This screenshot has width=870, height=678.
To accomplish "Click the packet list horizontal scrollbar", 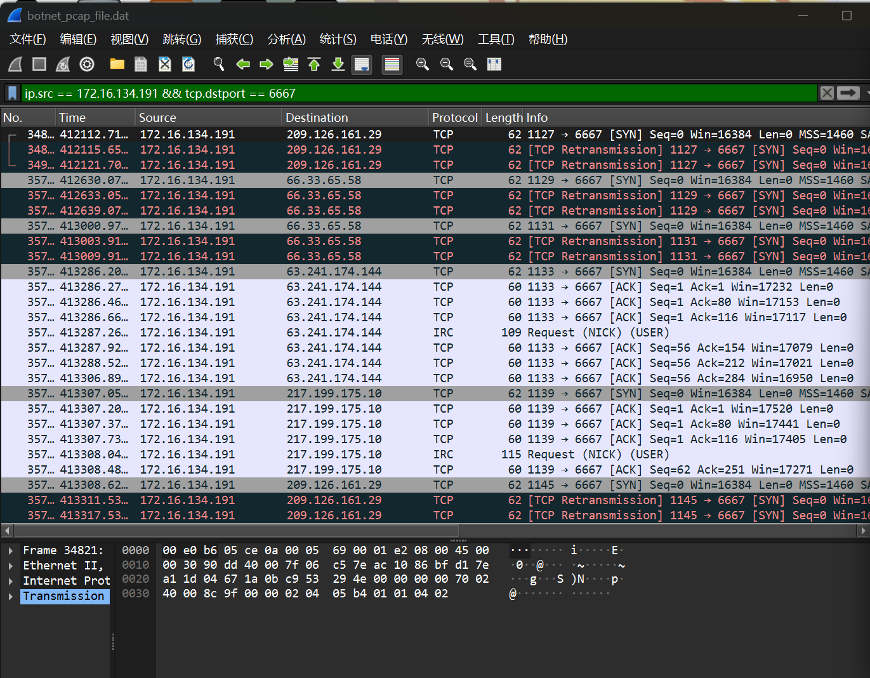I will click(235, 530).
